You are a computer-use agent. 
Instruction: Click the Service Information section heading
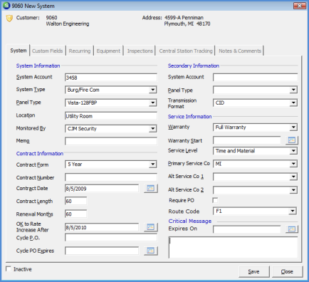[189, 117]
